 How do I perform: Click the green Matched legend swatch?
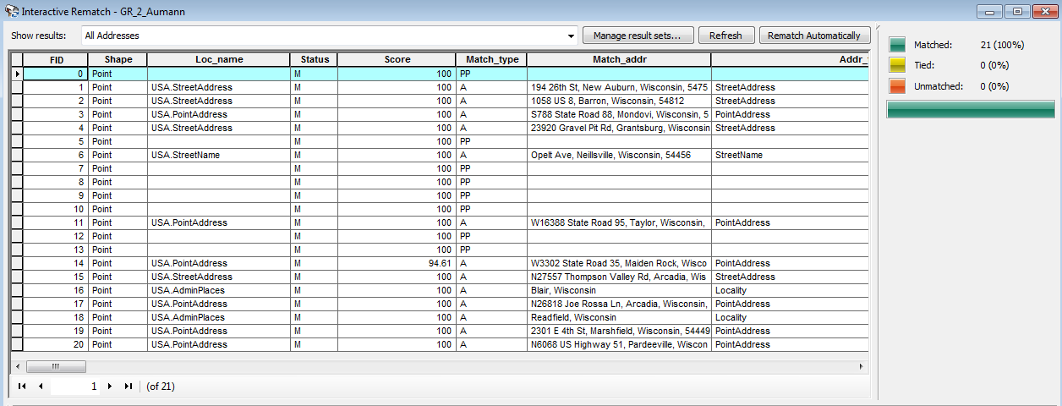pyautogui.click(x=898, y=45)
